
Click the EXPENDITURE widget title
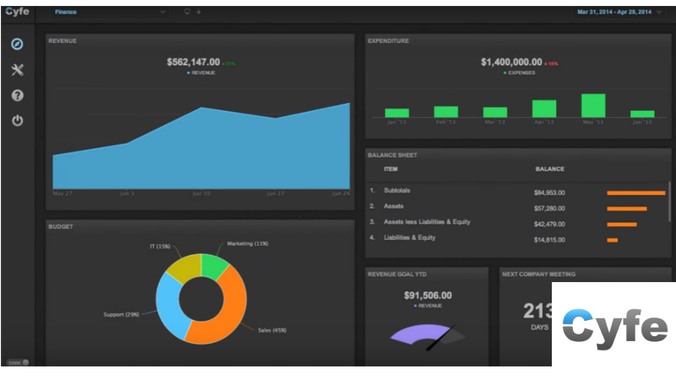click(389, 40)
